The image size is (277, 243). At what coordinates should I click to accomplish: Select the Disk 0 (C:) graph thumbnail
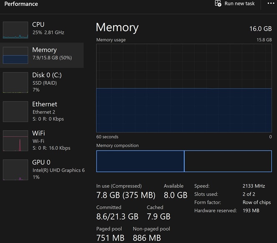point(15,82)
